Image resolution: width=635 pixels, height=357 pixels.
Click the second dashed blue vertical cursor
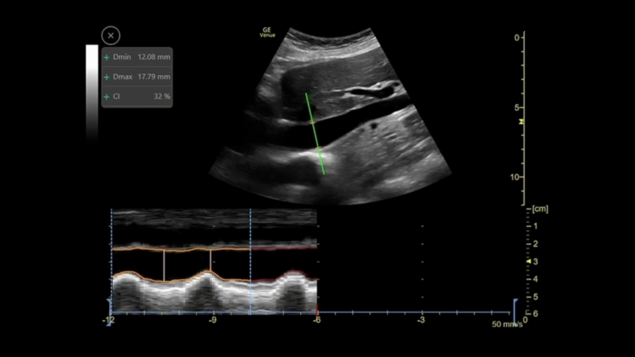[250, 261]
